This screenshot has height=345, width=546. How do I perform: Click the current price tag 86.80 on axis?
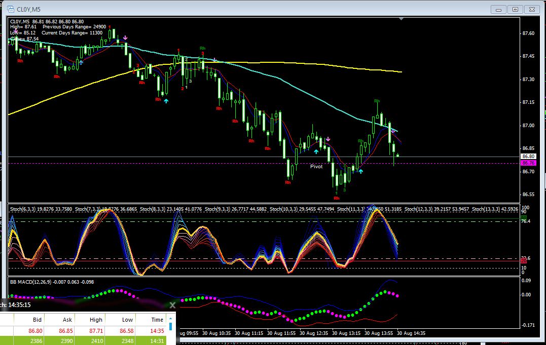[x=529, y=157]
